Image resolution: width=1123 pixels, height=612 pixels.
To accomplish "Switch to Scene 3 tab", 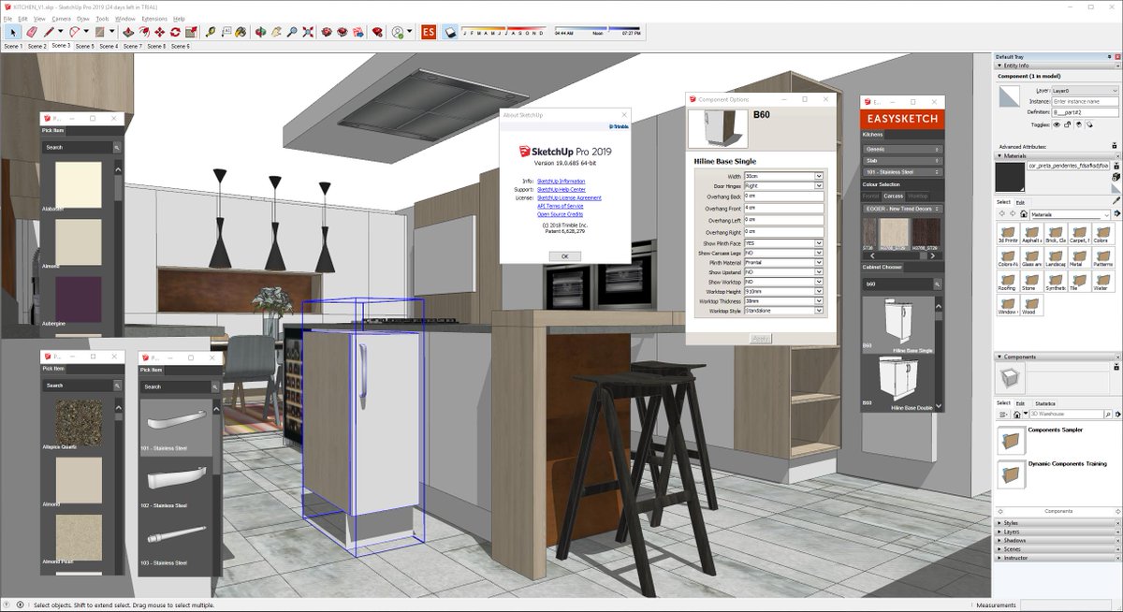I will coord(61,45).
